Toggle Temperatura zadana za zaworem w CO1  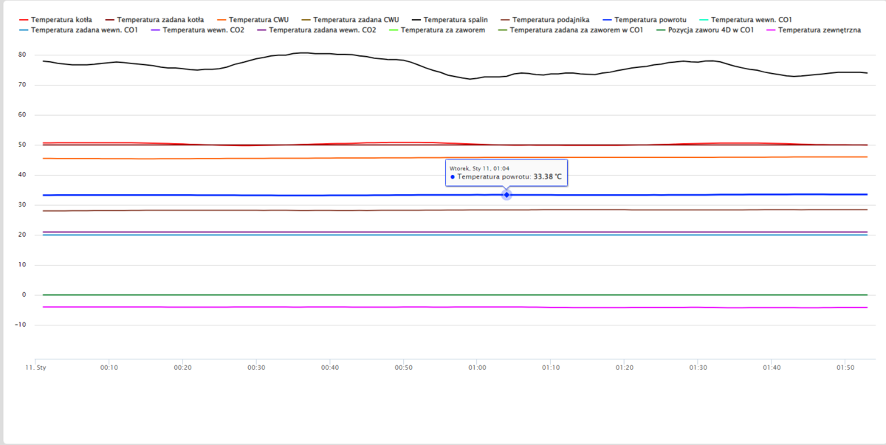click(x=577, y=30)
